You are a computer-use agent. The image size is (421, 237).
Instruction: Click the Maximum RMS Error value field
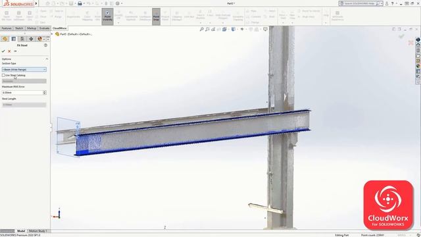22,92
